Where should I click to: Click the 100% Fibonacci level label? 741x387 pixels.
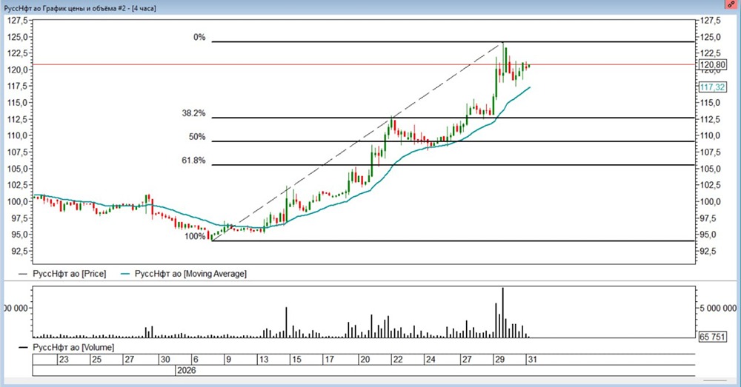(x=195, y=237)
